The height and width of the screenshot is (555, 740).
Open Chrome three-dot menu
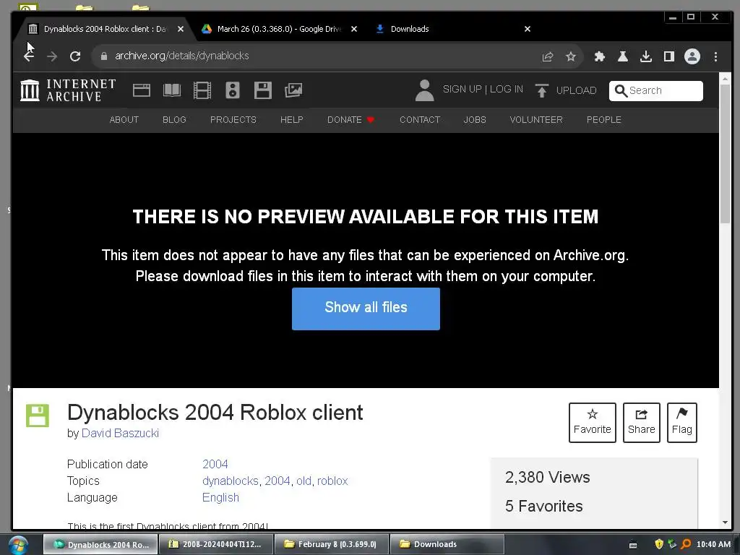[716, 56]
